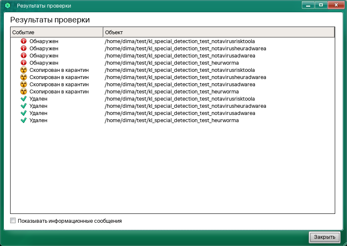The width and height of the screenshot is (347, 246).
Task: Sort by Событие column header
Action: click(x=57, y=33)
